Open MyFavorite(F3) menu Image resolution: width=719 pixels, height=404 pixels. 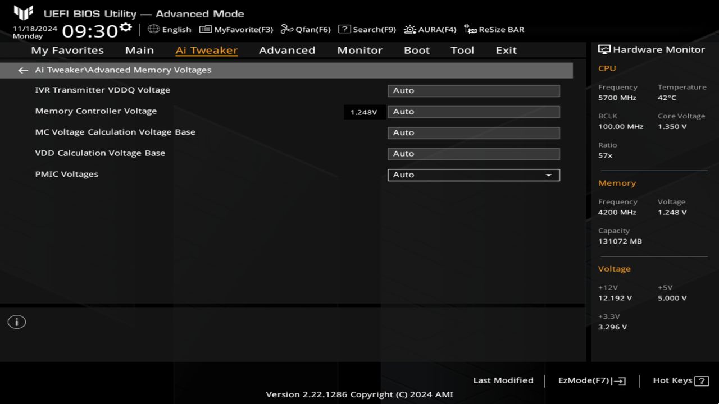(236, 29)
